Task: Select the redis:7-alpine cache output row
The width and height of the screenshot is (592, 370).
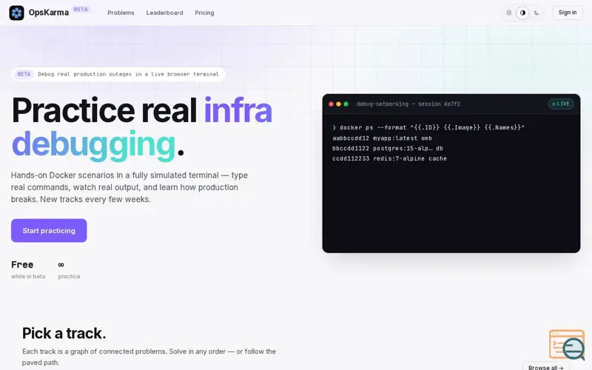Action: (389, 158)
